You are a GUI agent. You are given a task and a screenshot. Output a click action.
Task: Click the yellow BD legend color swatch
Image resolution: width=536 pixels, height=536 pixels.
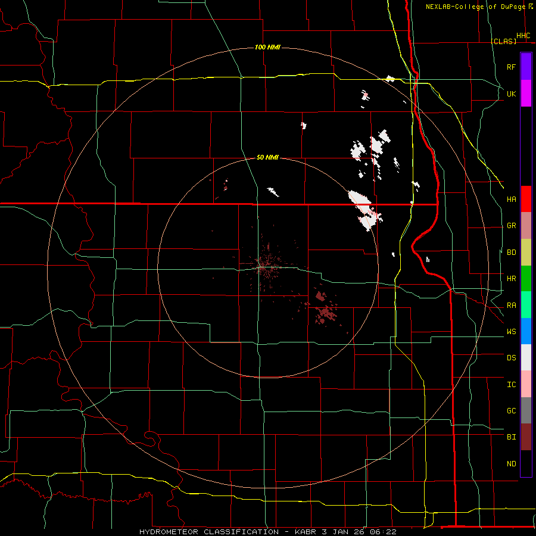[526, 253]
